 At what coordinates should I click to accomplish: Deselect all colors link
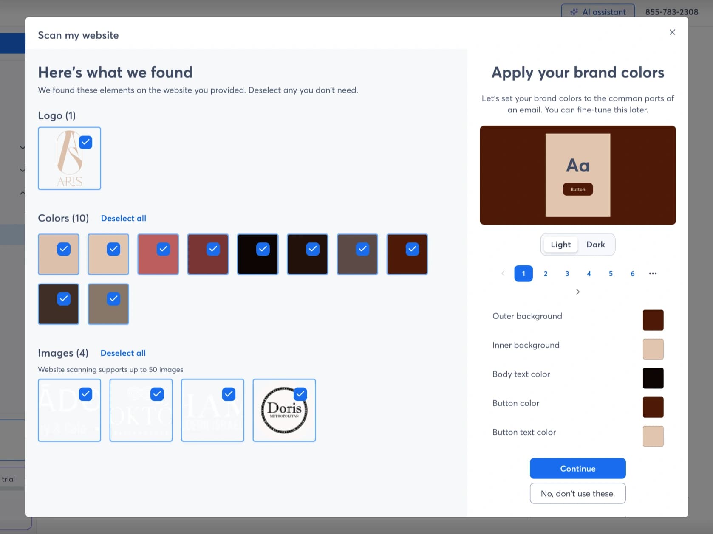tap(124, 218)
